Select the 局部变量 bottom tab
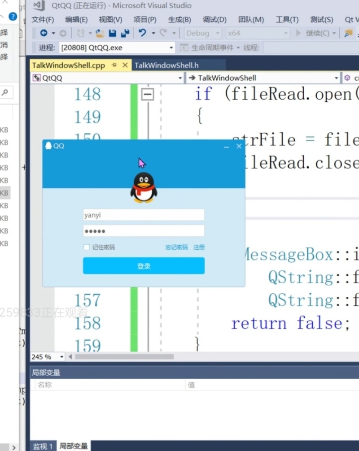 point(74,446)
